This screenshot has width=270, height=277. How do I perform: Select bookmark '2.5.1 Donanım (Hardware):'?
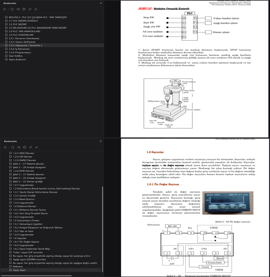24,39
